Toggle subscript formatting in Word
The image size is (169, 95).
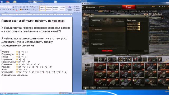pyautogui.click(x=6, y=9)
